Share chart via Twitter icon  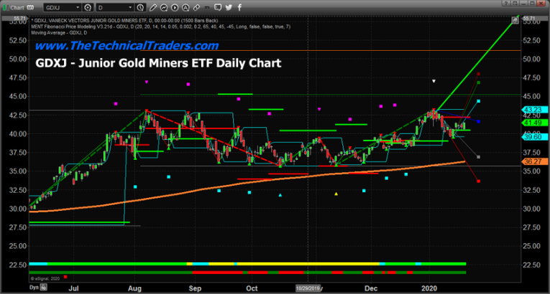pos(229,7)
